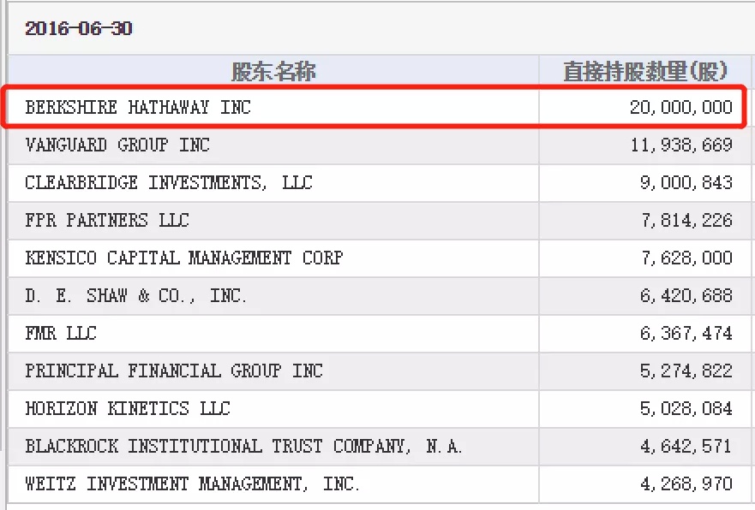Sort by the 直接持股数量(股) column header
This screenshot has height=510, width=755.
644,72
